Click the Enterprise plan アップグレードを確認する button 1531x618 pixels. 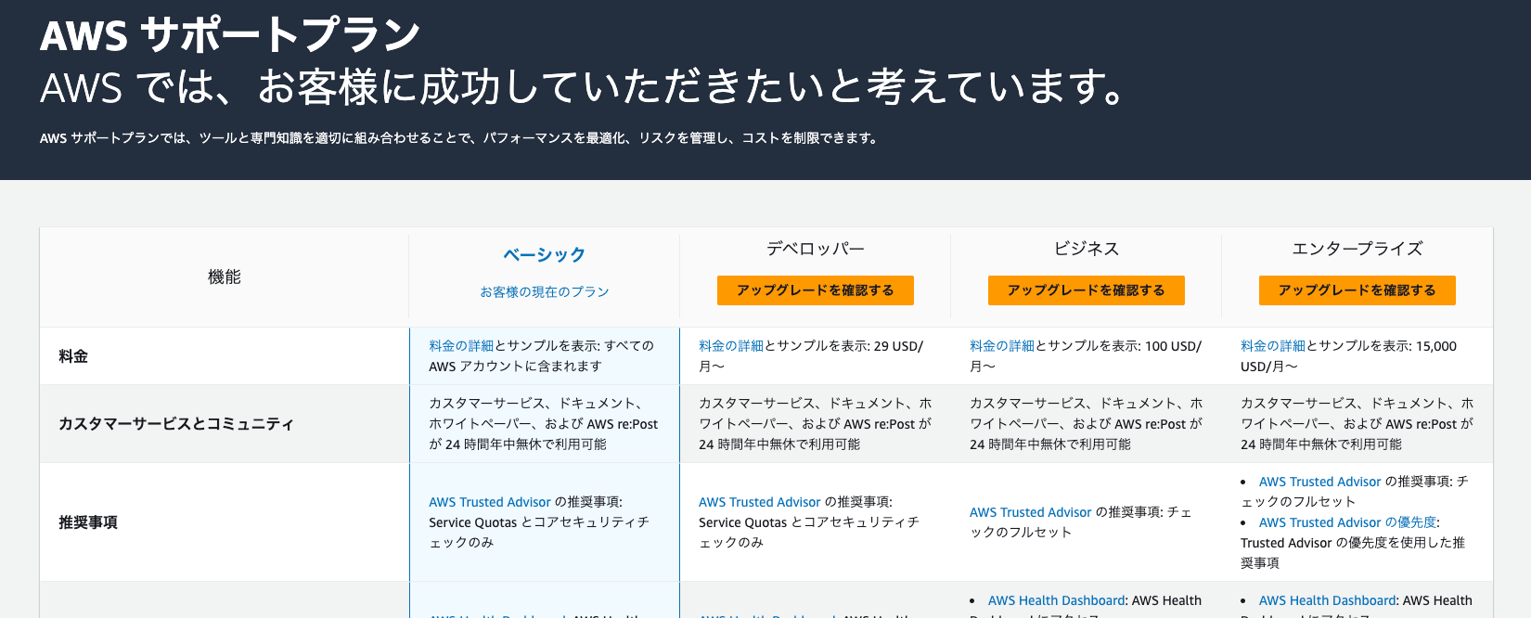point(1357,290)
